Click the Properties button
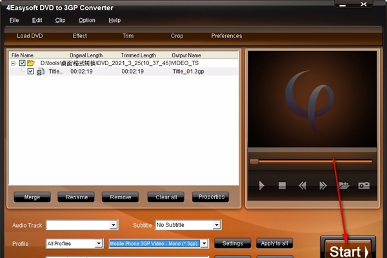387x258 pixels. pos(211,197)
